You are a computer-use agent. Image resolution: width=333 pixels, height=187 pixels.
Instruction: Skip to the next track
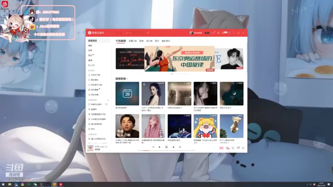[174, 147]
